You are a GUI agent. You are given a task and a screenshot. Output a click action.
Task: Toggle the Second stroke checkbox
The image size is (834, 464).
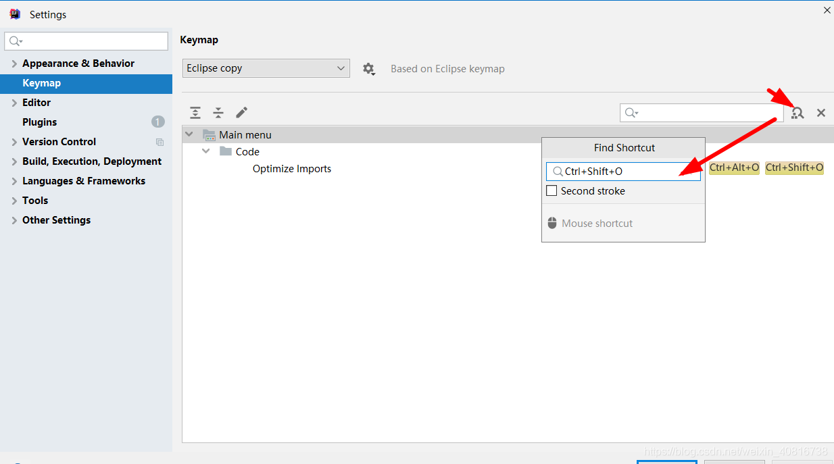tap(551, 190)
